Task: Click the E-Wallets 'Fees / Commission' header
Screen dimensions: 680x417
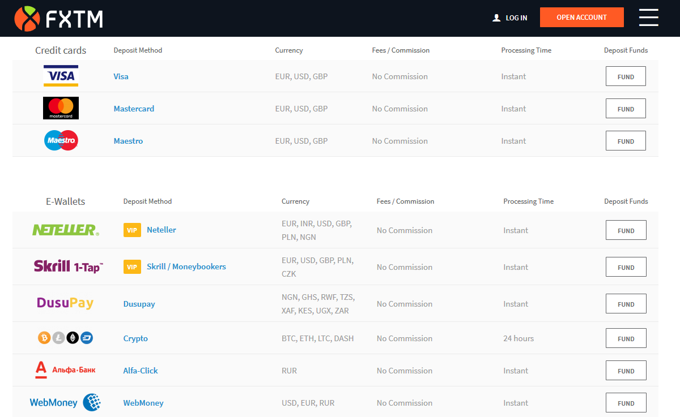Action: (x=405, y=201)
